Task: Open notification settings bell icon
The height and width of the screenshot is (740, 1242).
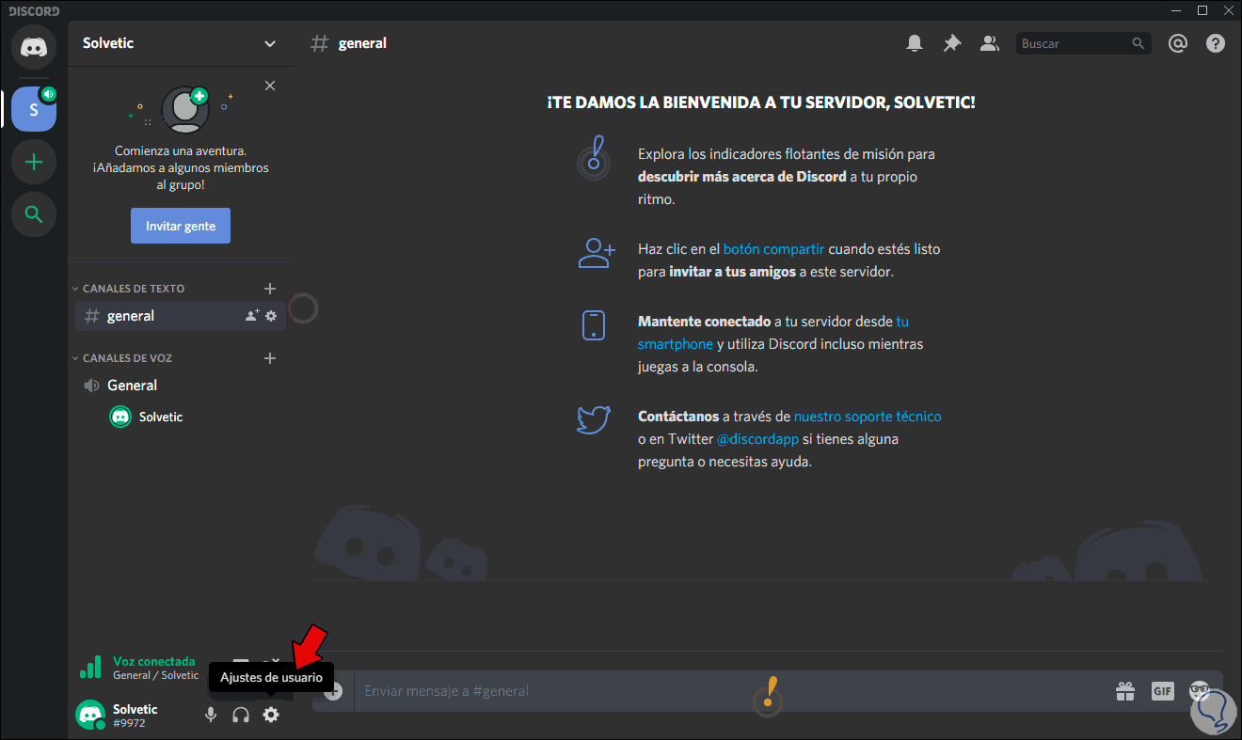Action: pos(915,43)
